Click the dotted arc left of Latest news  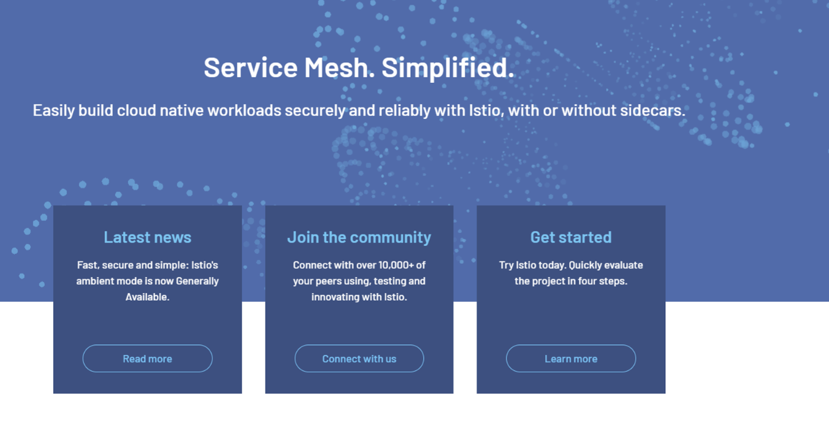pyautogui.click(x=31, y=233)
